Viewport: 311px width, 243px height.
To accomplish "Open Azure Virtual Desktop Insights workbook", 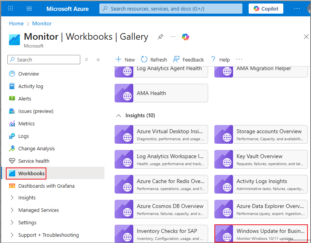I will [x=161, y=134].
